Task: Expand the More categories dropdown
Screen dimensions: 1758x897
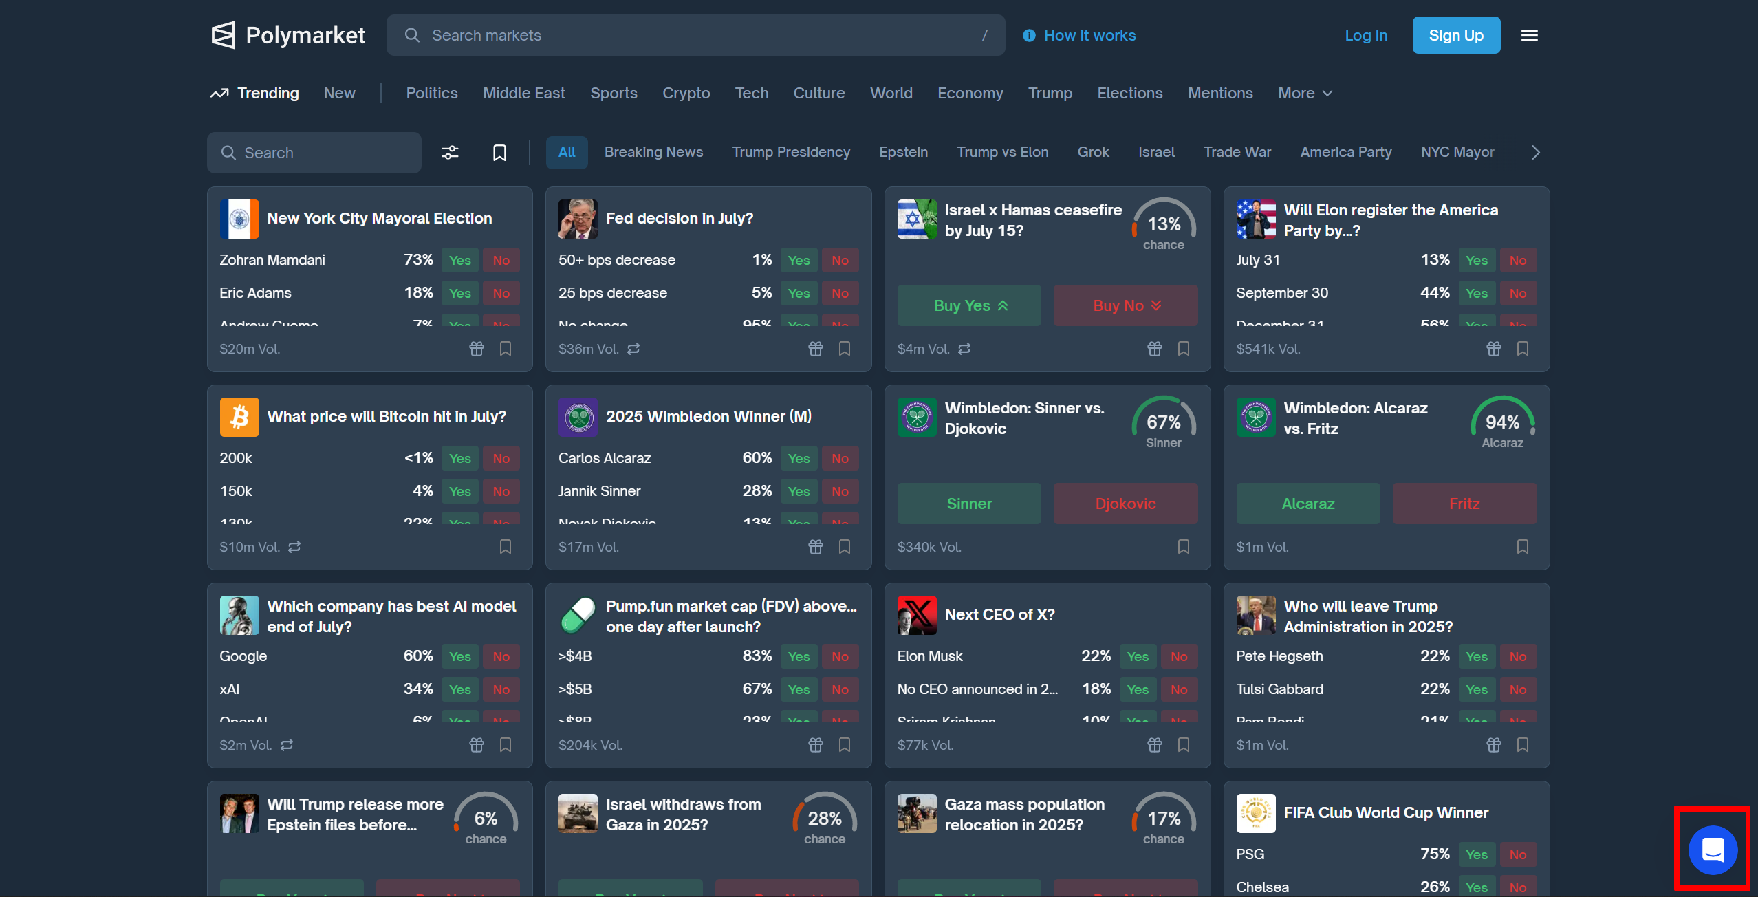Action: [1305, 93]
